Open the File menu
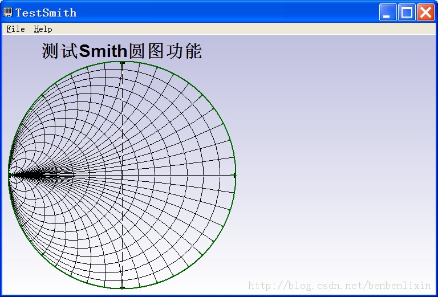Screen dimensions: 438x297 click(x=15, y=29)
